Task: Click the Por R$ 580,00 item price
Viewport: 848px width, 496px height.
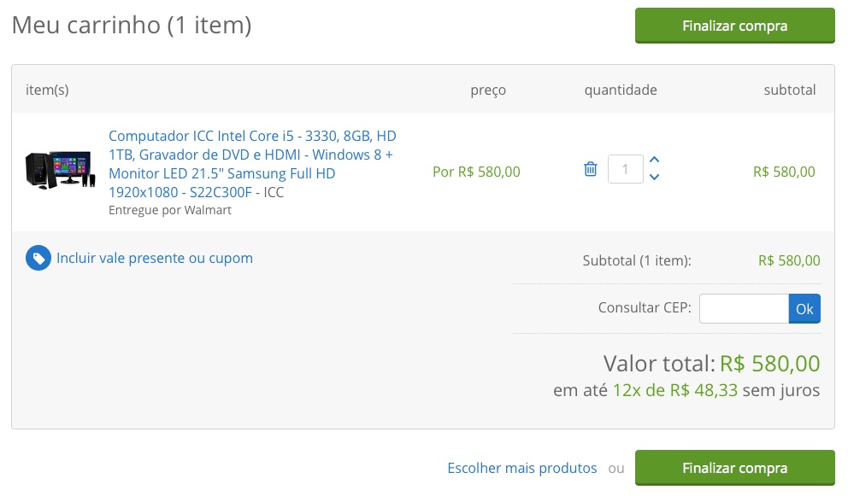Action: [x=476, y=172]
